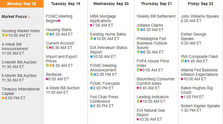223x124 pixels.
Task: Click pink dot next to FOMC Meeting Begins
Action: [59, 21]
